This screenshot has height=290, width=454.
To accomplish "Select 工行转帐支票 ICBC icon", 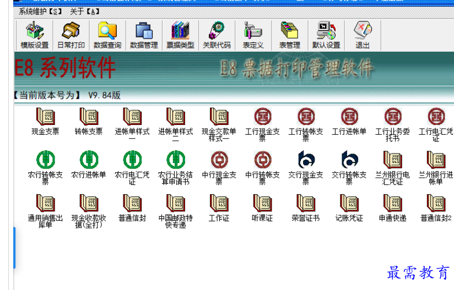I will [x=306, y=124].
